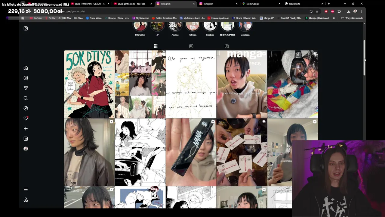
Task: Open the 'We grew up together' sketch post
Action: (x=191, y=84)
